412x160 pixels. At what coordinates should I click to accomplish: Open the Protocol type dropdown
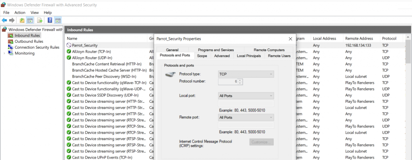[x=246, y=74]
